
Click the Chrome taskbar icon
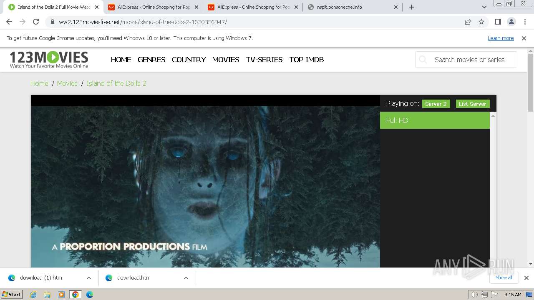[76, 295]
